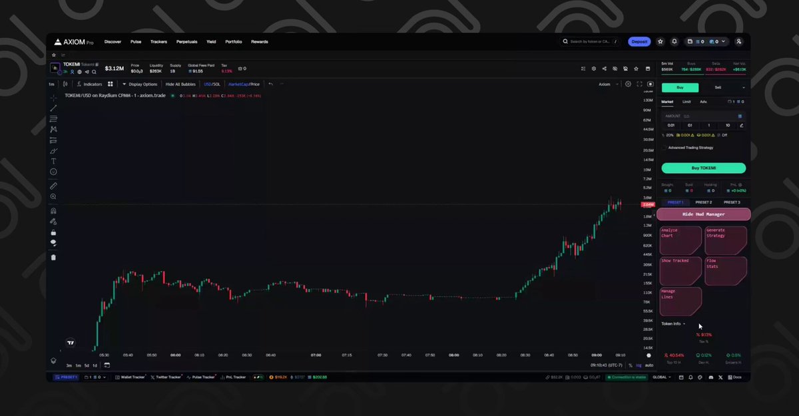Expand the Token Info section

tap(673, 323)
